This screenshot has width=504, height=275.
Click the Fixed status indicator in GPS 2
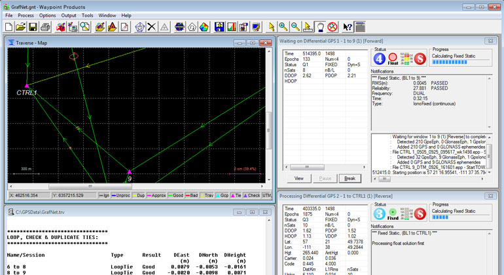(x=393, y=214)
